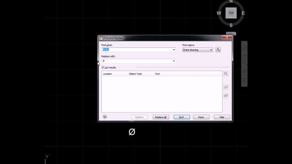
Task: Click the Text column header
Action: [x=175, y=74]
